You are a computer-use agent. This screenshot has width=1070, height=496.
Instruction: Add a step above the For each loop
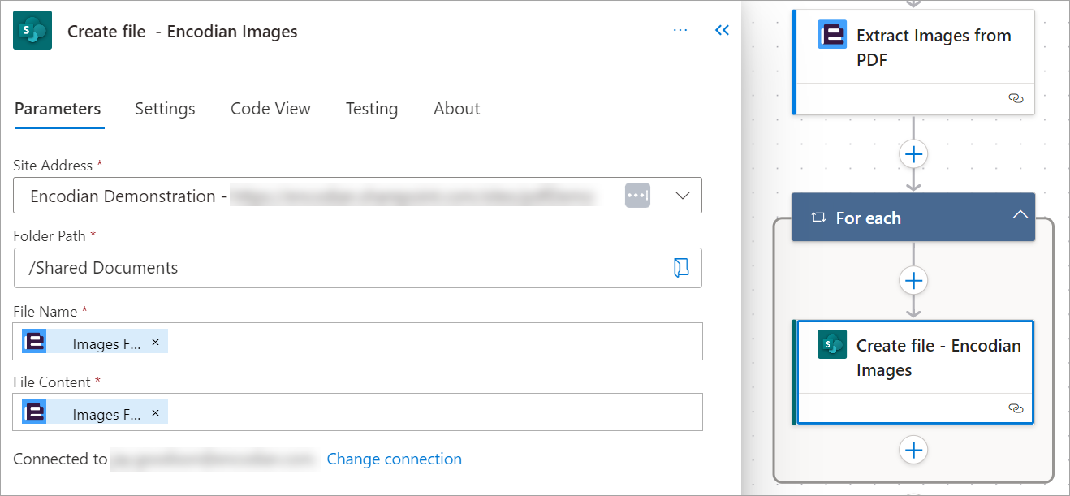(x=914, y=153)
